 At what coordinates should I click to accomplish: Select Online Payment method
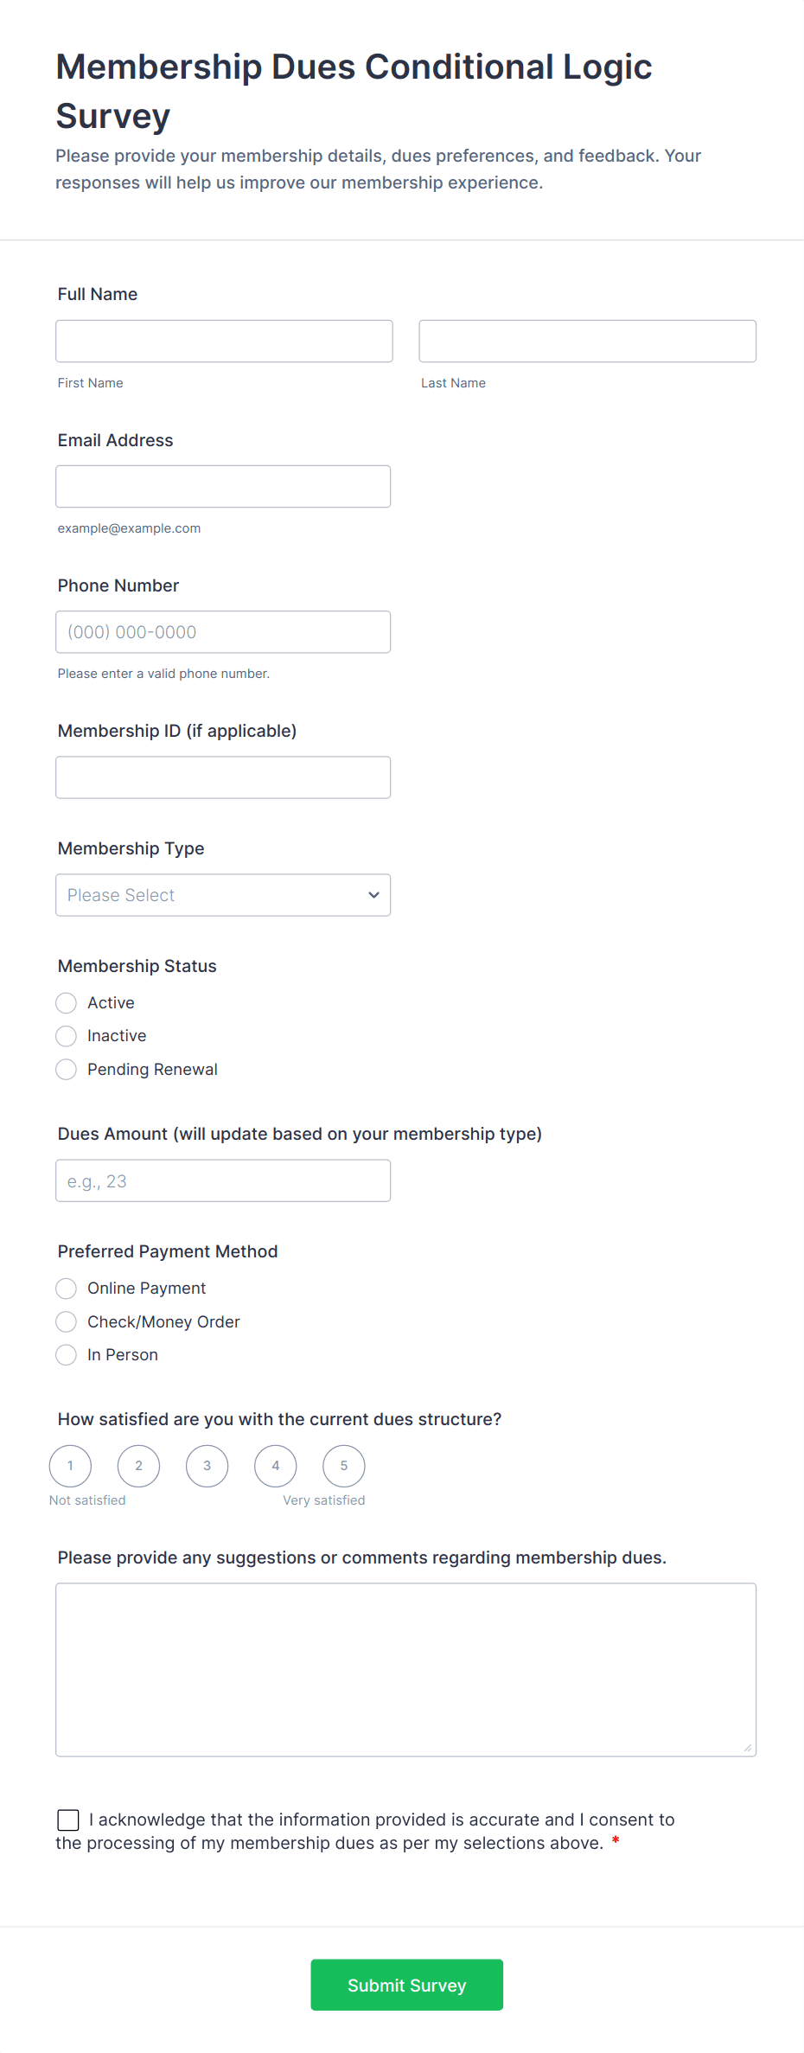pos(67,1289)
